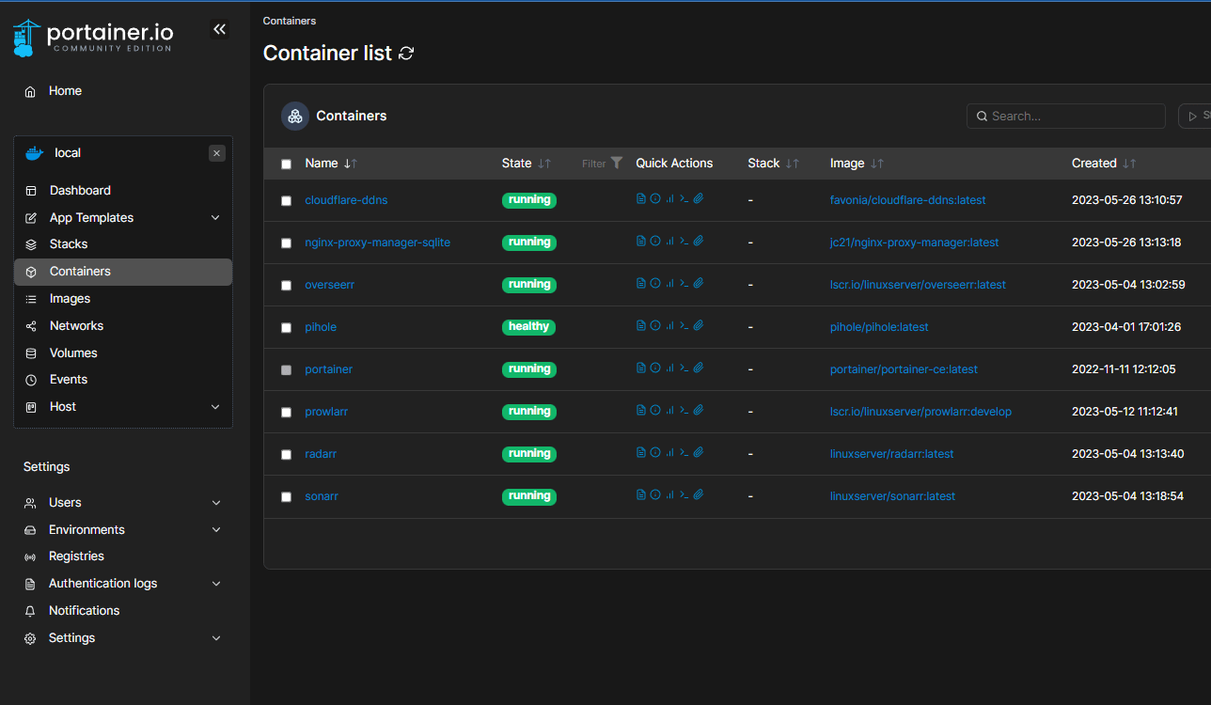Refresh the container list with the reload icon
Image resolution: width=1211 pixels, height=705 pixels.
tap(406, 54)
